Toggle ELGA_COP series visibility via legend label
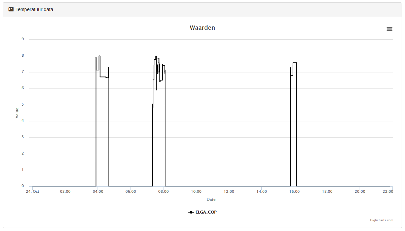This screenshot has width=405, height=231. [206, 212]
